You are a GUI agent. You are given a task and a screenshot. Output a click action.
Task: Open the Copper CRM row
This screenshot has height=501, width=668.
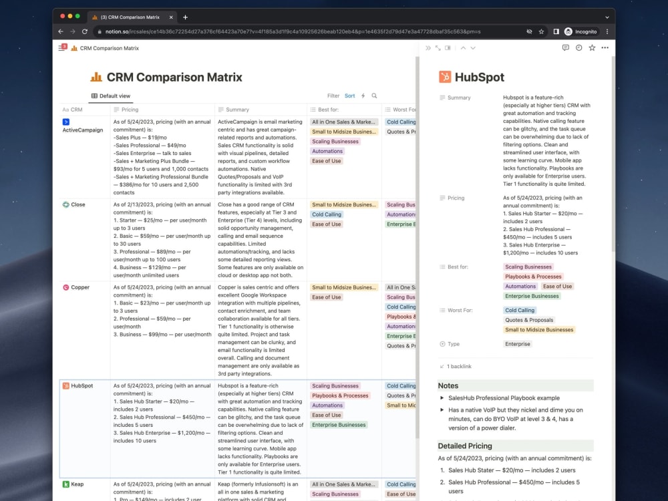pyautogui.click(x=80, y=287)
